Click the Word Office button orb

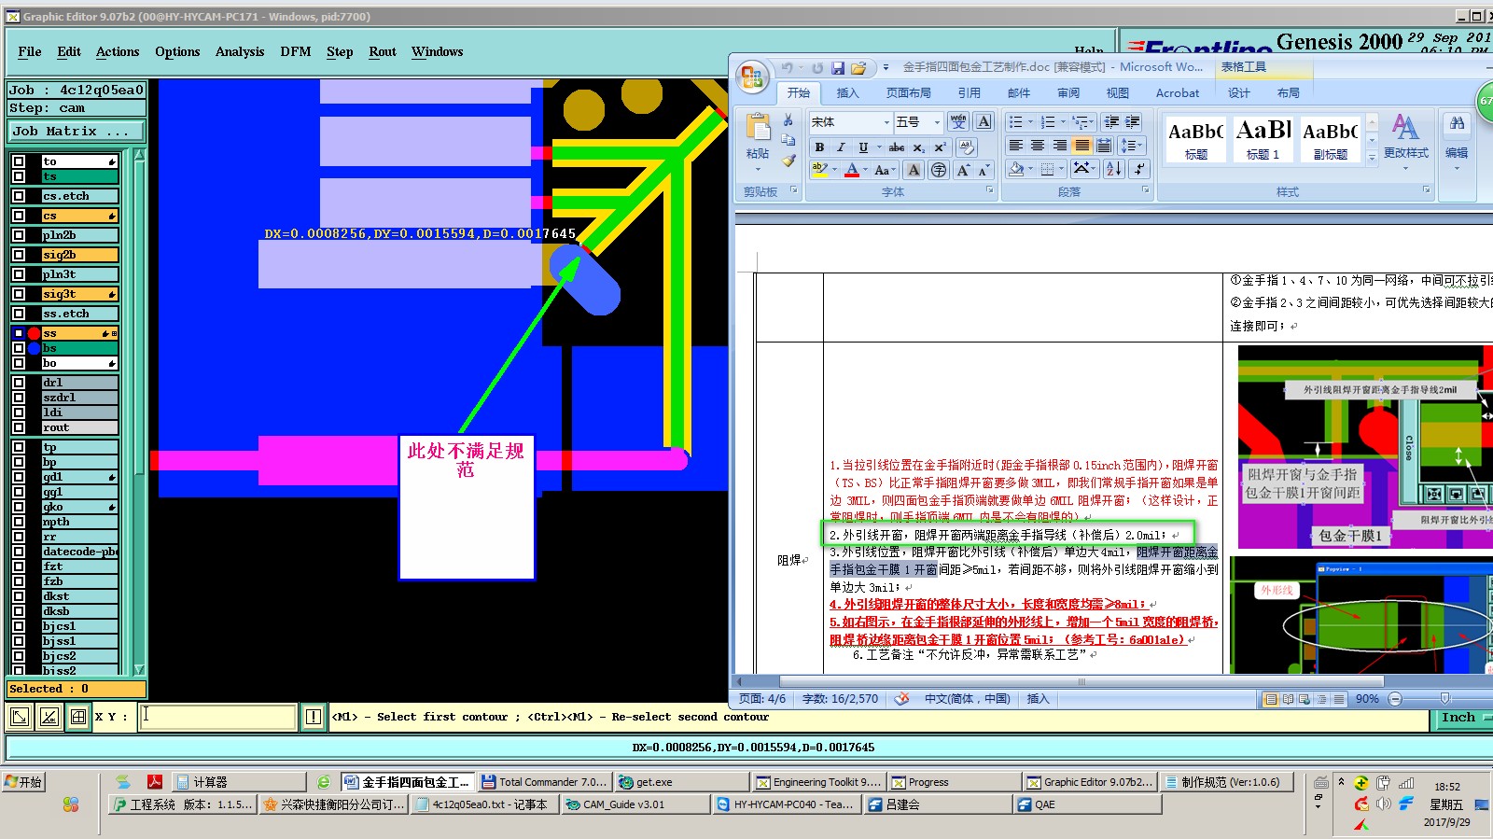click(x=752, y=77)
